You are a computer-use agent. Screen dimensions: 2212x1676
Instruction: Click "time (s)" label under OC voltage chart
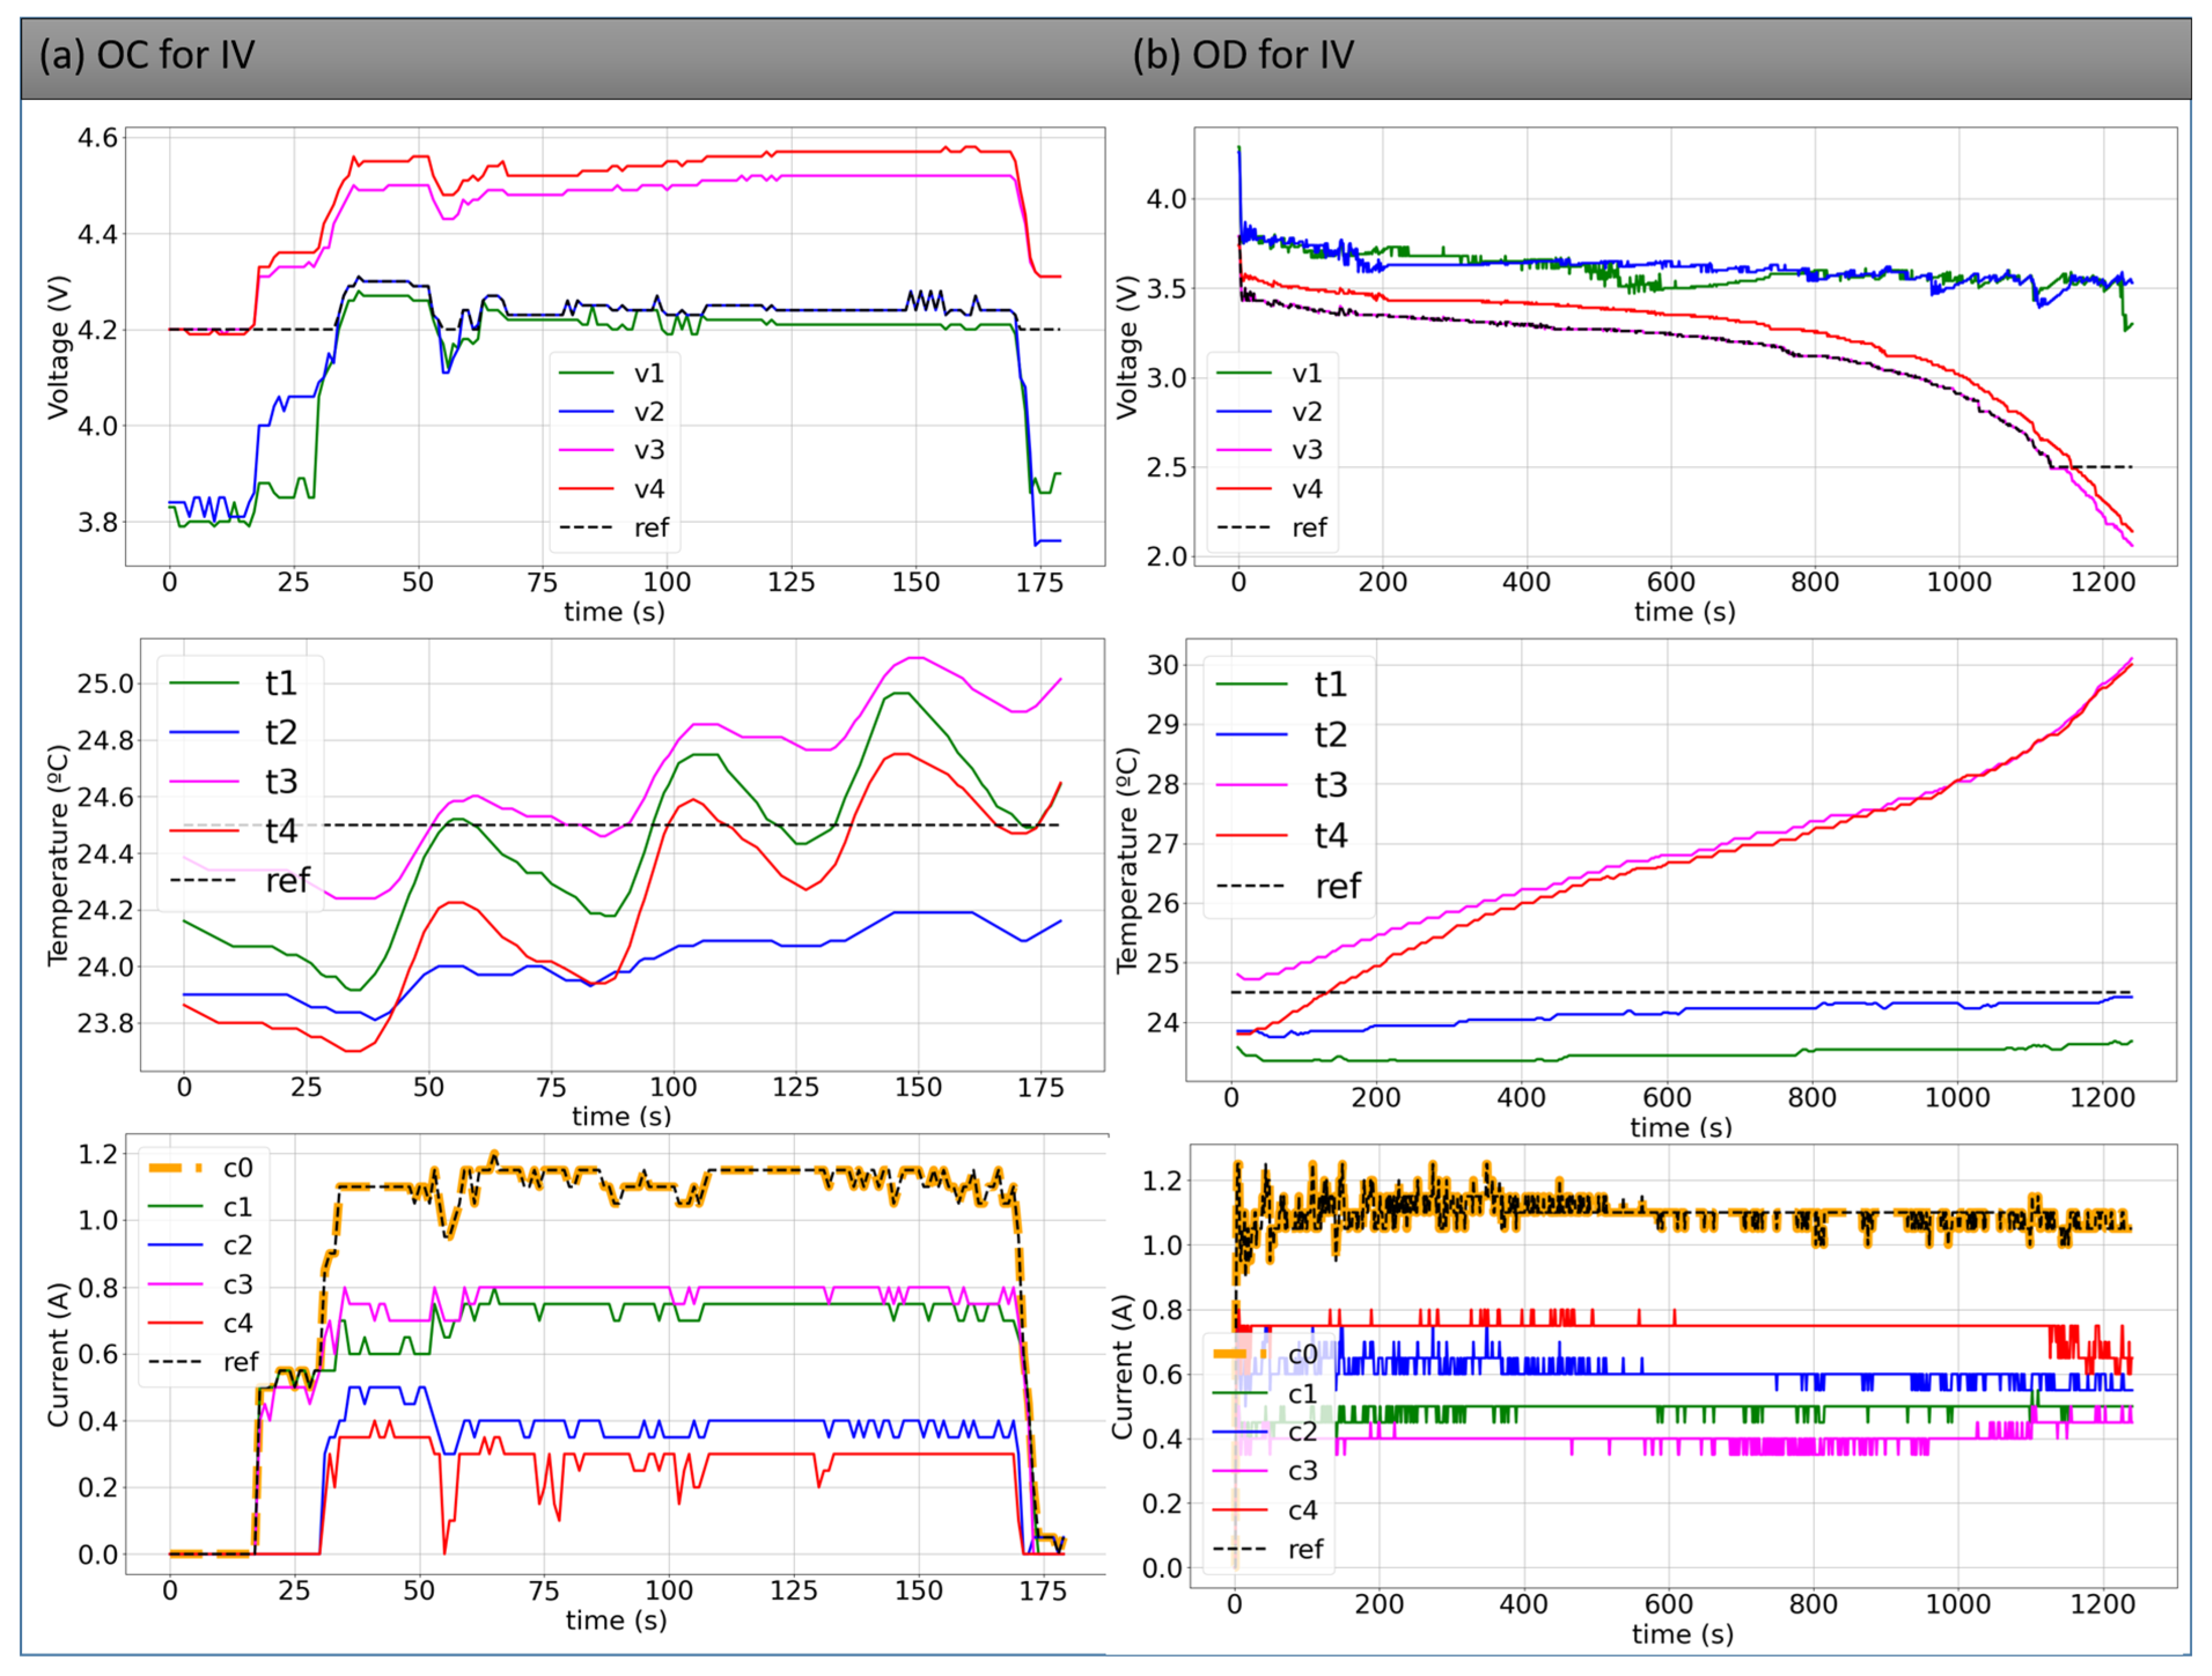click(614, 612)
